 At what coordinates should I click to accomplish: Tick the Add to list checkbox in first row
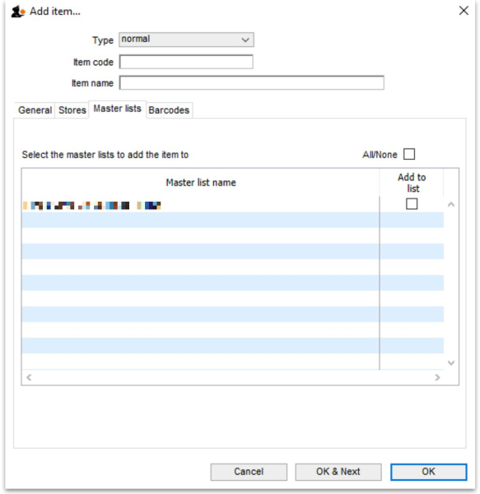[412, 204]
